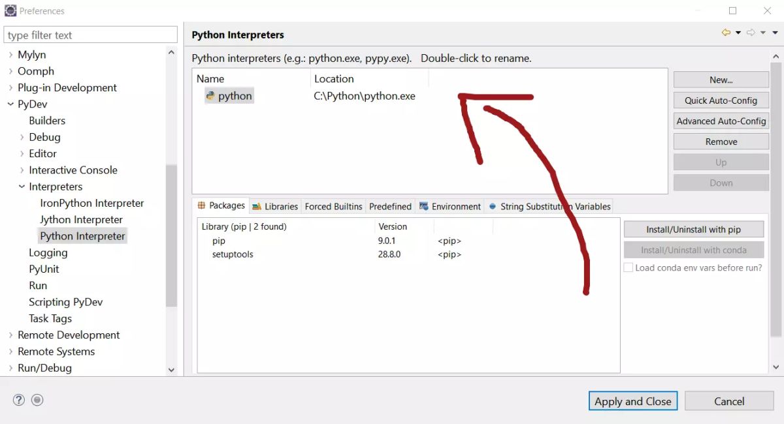Select IronPython Interpreter tree item
784x424 pixels.
91,203
